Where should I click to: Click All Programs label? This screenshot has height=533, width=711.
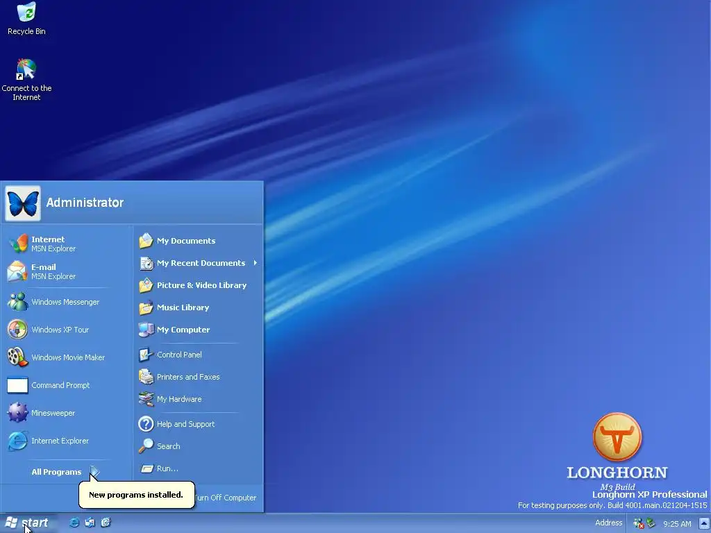(56, 472)
